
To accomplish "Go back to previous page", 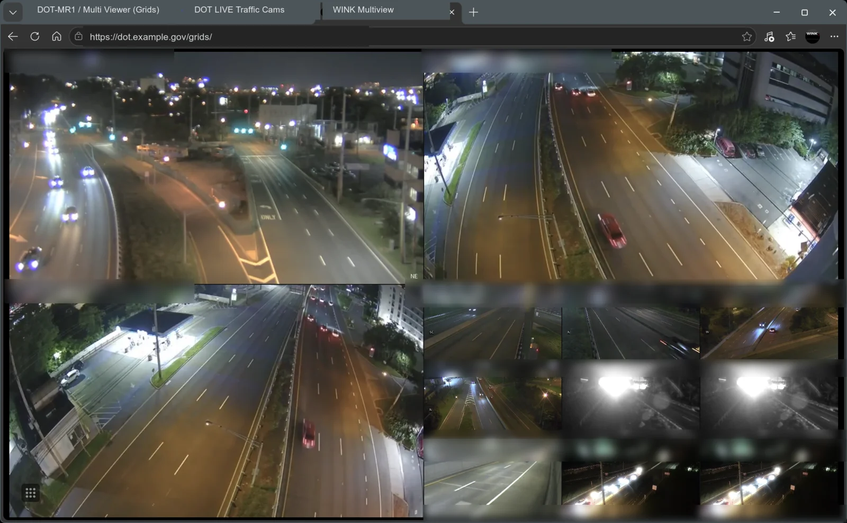I will point(13,36).
